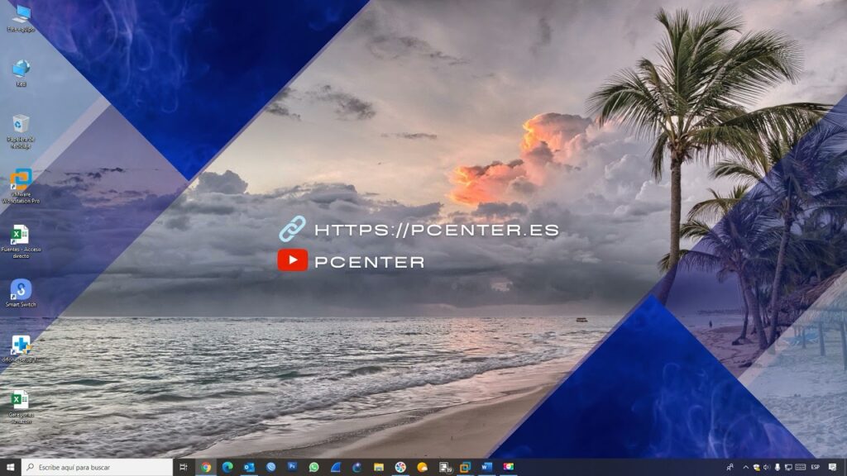Open the Fuentes - Acceso directo Excel shortcut
Image resolution: width=847 pixels, height=476 pixels.
tap(21, 236)
